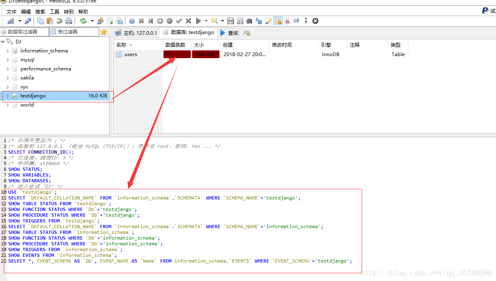Click the InnoDB engine cell

(333, 54)
